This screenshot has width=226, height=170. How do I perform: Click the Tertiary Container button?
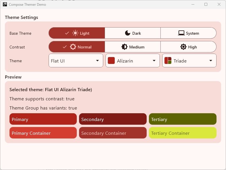click(x=183, y=133)
